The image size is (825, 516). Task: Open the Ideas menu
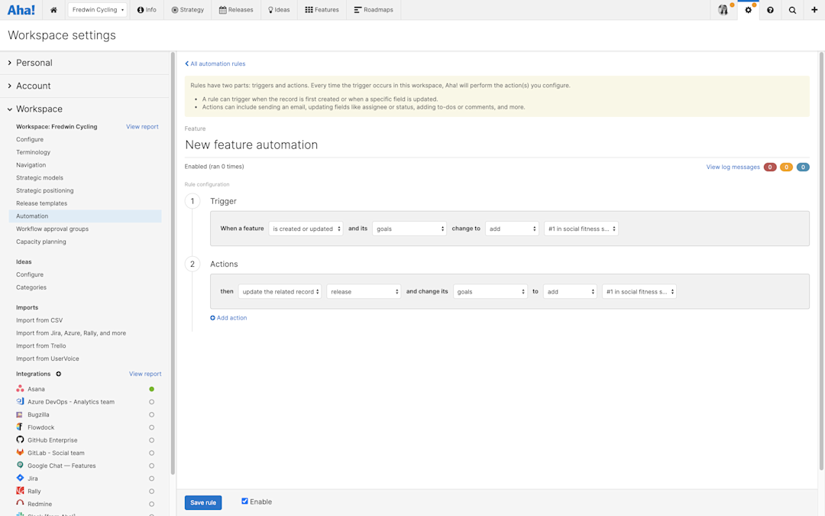pos(279,10)
